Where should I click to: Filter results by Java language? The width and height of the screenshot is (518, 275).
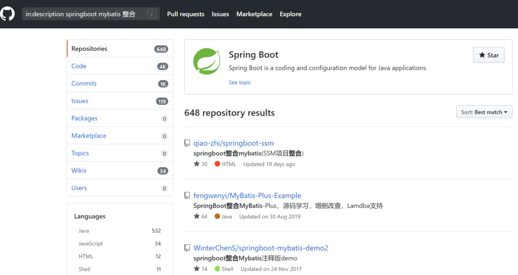(x=84, y=231)
